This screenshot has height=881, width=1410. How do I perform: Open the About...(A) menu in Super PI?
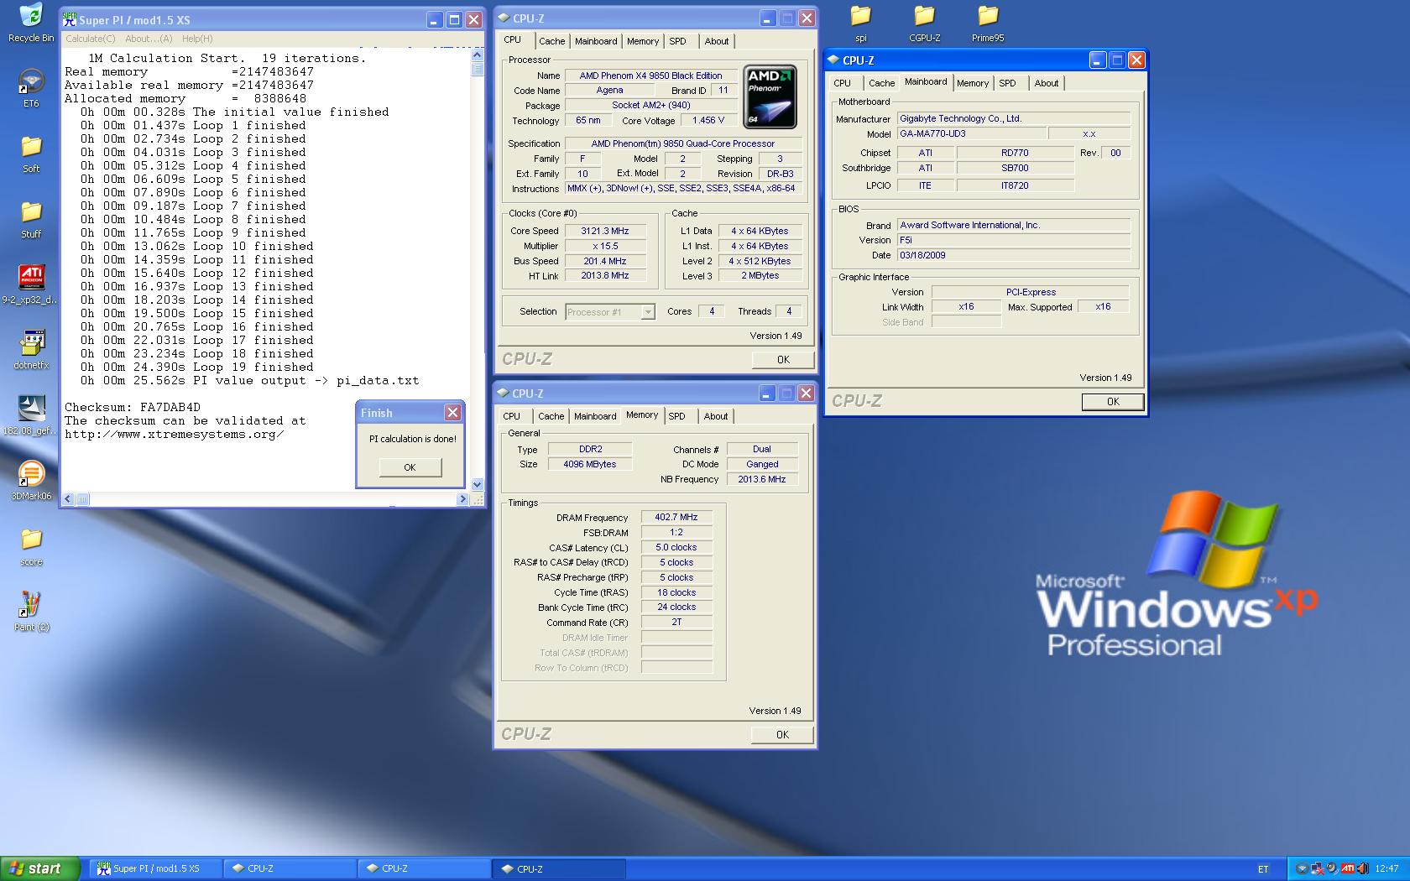click(x=149, y=39)
